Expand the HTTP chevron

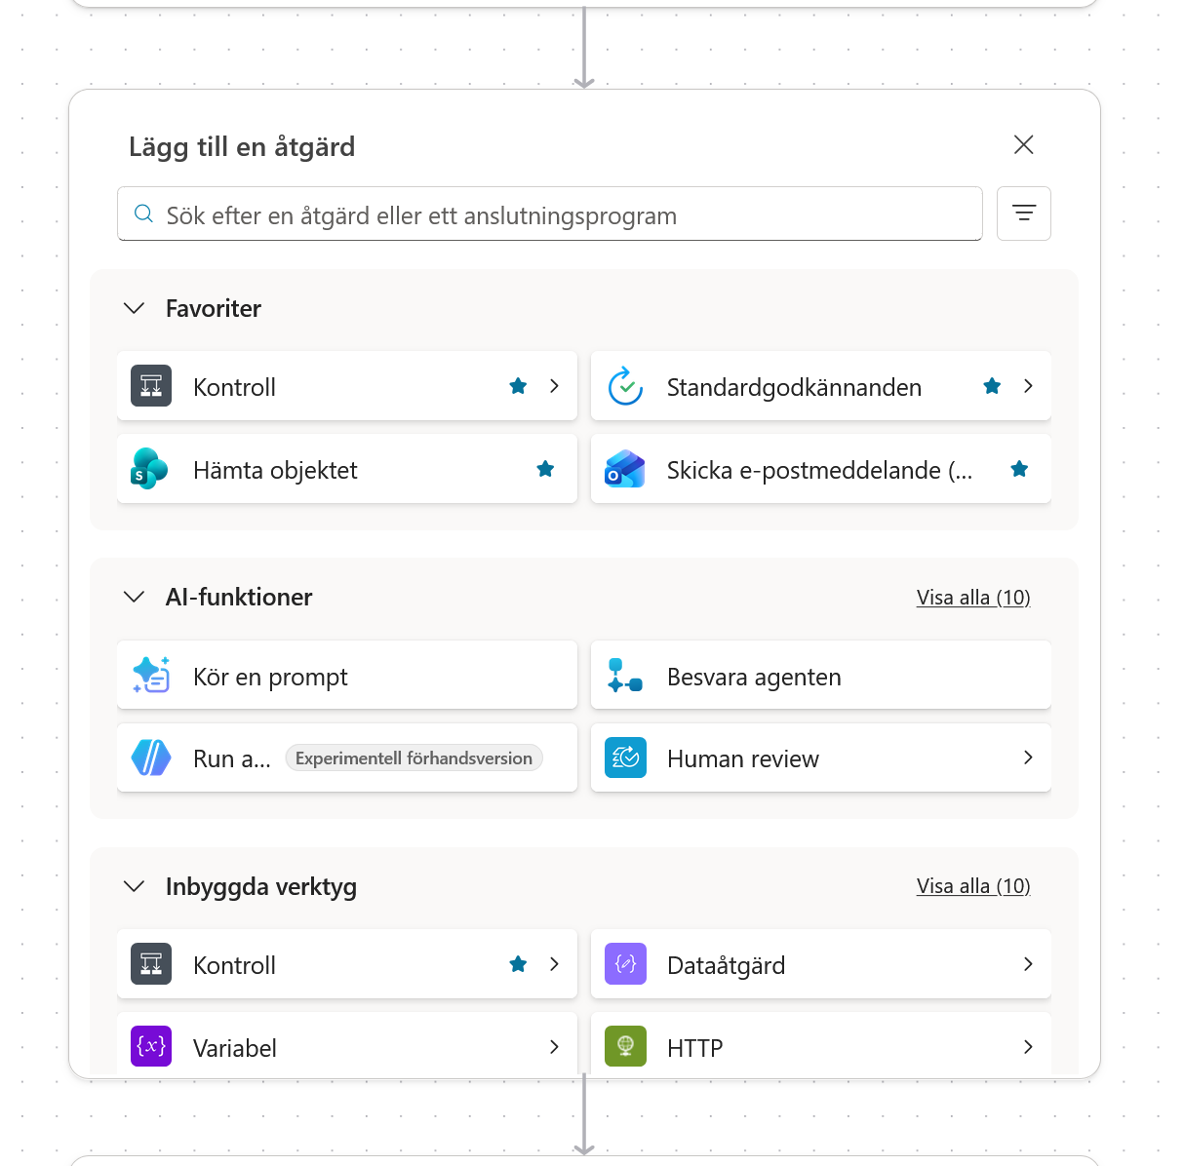click(1028, 1047)
